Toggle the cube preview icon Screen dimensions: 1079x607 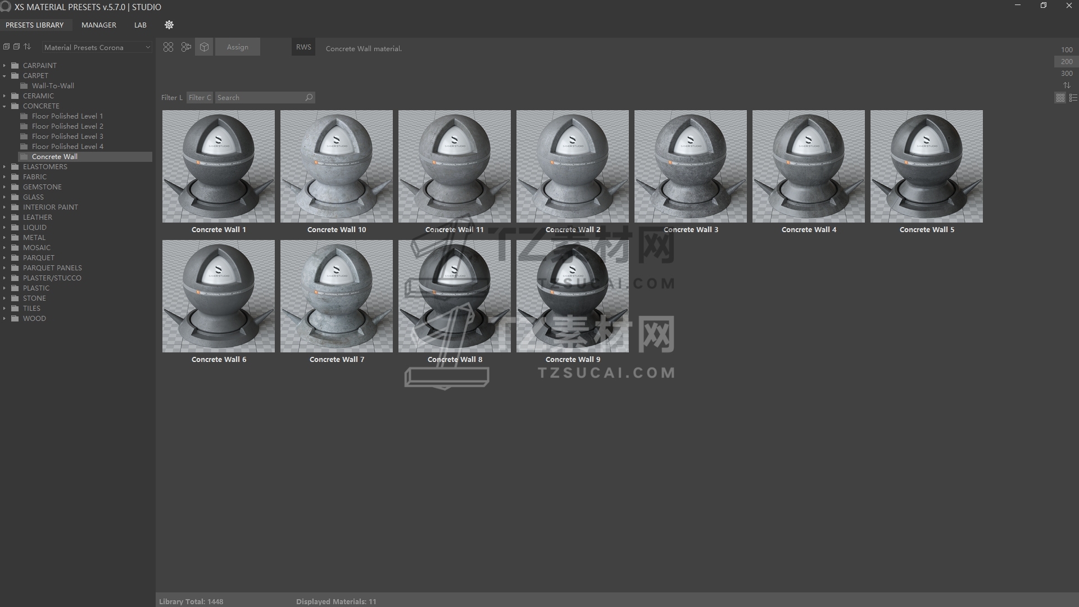(204, 47)
